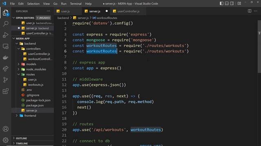Open userController.js under controllers folder
The width and height of the screenshot is (261, 146).
[33, 54]
